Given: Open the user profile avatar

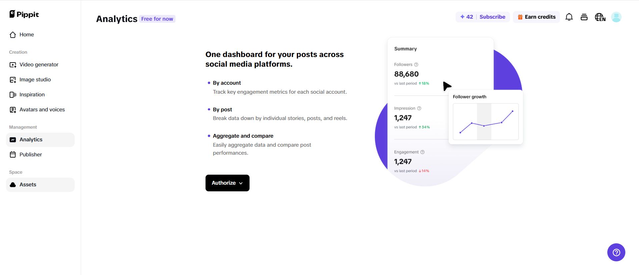Looking at the screenshot, I should pos(616,17).
